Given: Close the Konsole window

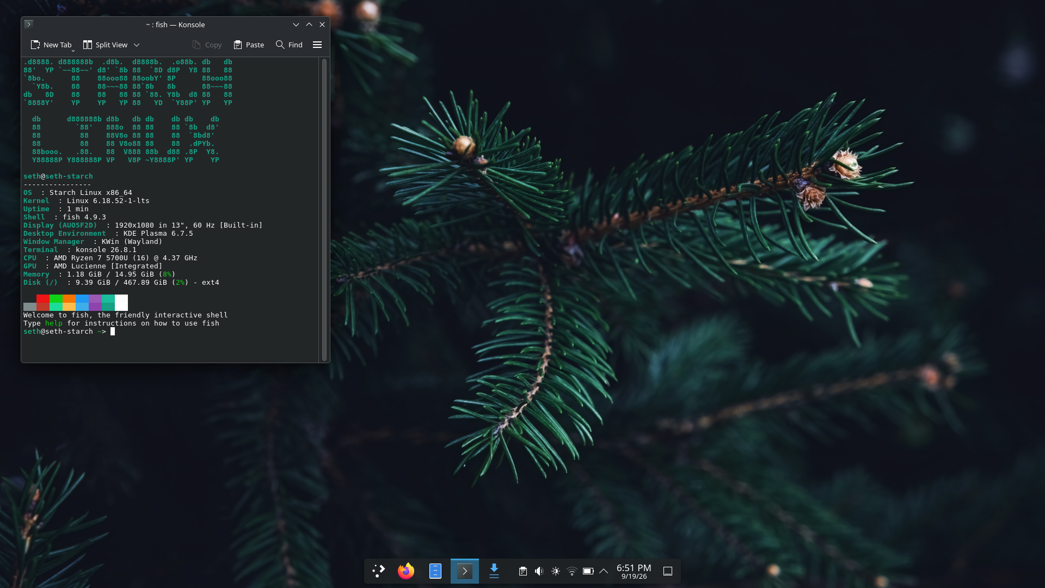Looking at the screenshot, I should coord(322,24).
